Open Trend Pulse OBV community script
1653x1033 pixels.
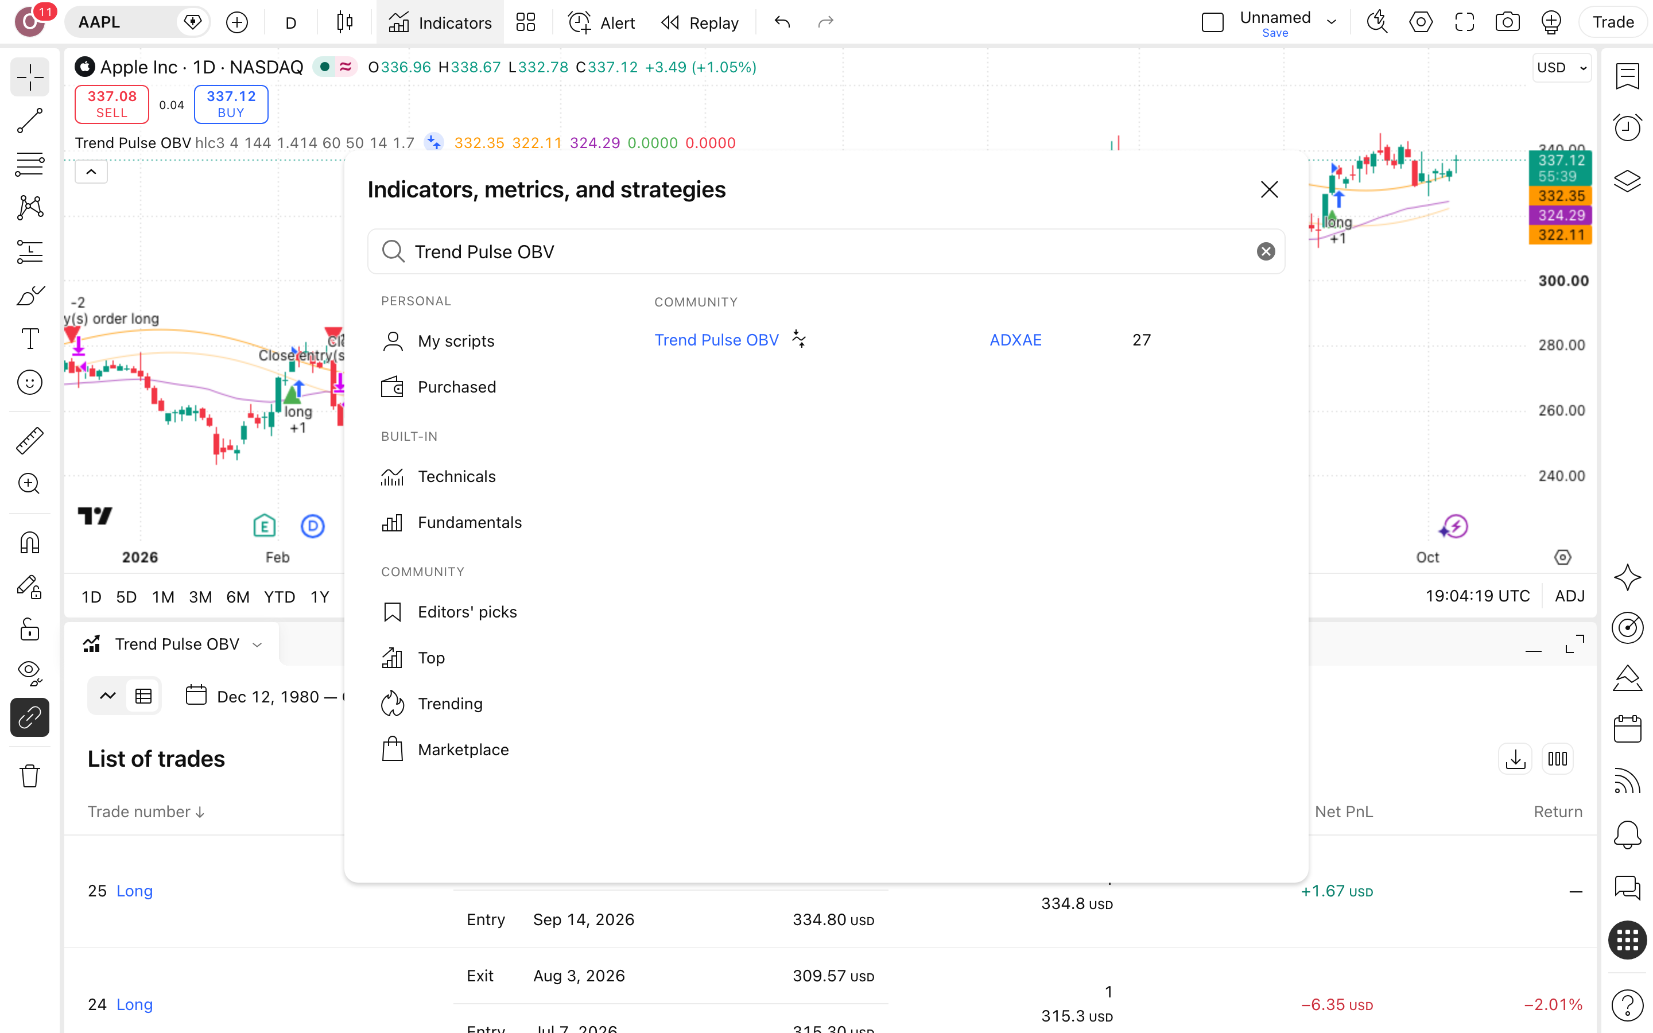click(x=716, y=340)
